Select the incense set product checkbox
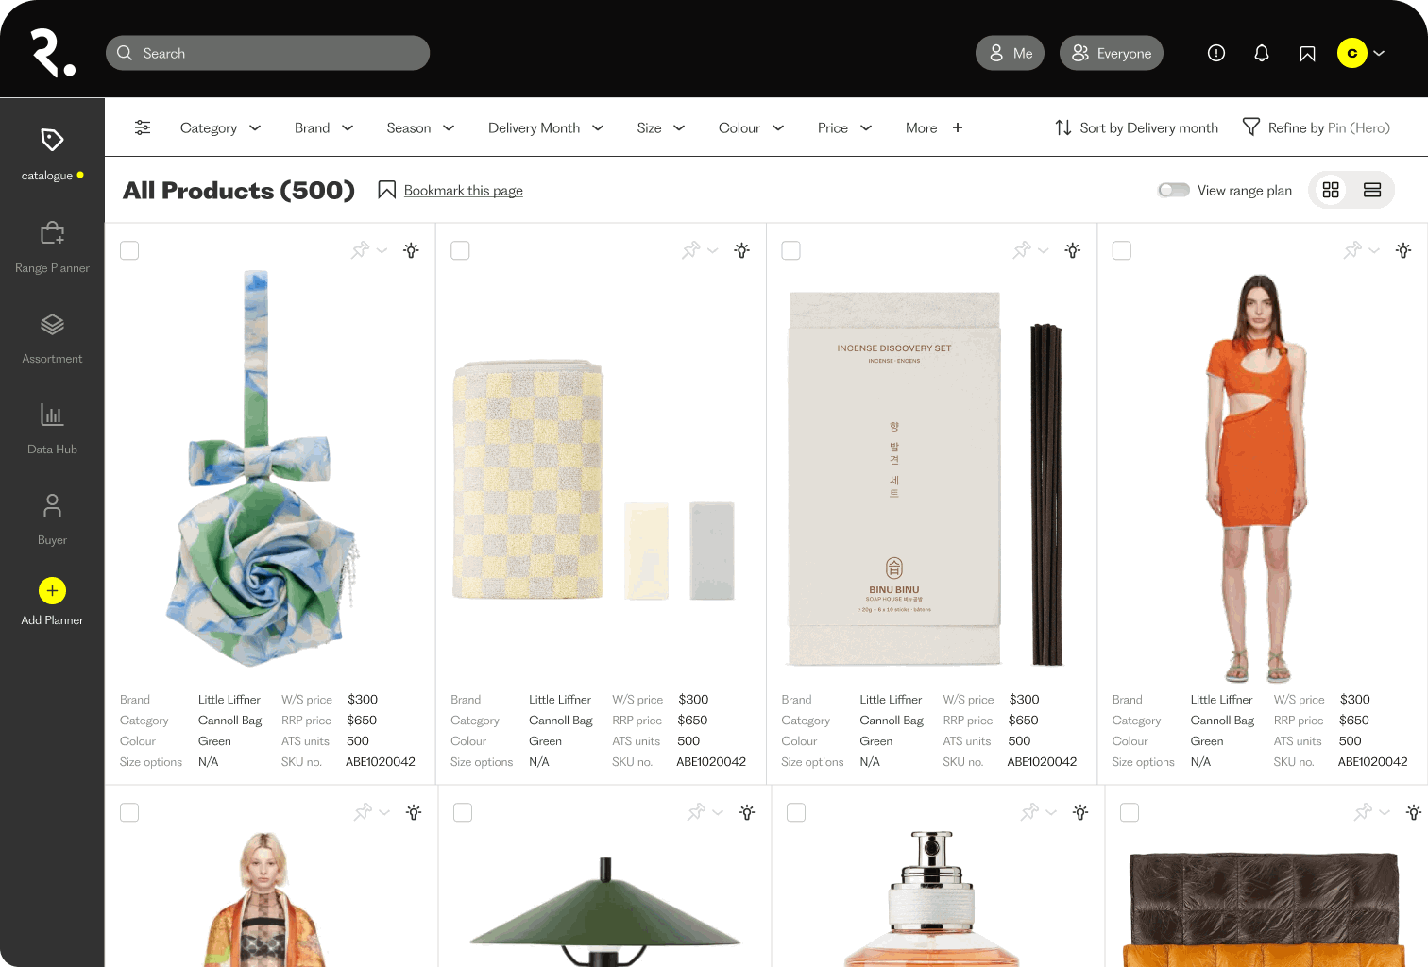 [x=791, y=250]
